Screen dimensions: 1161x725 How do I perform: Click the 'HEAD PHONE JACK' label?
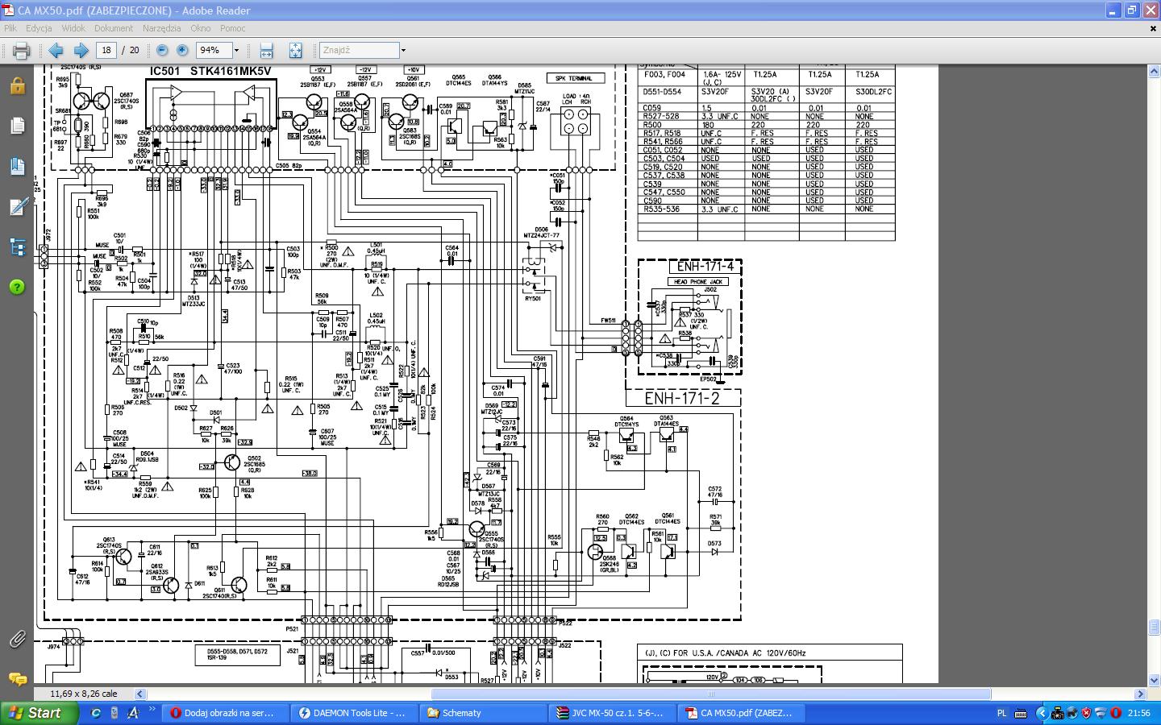click(x=698, y=282)
